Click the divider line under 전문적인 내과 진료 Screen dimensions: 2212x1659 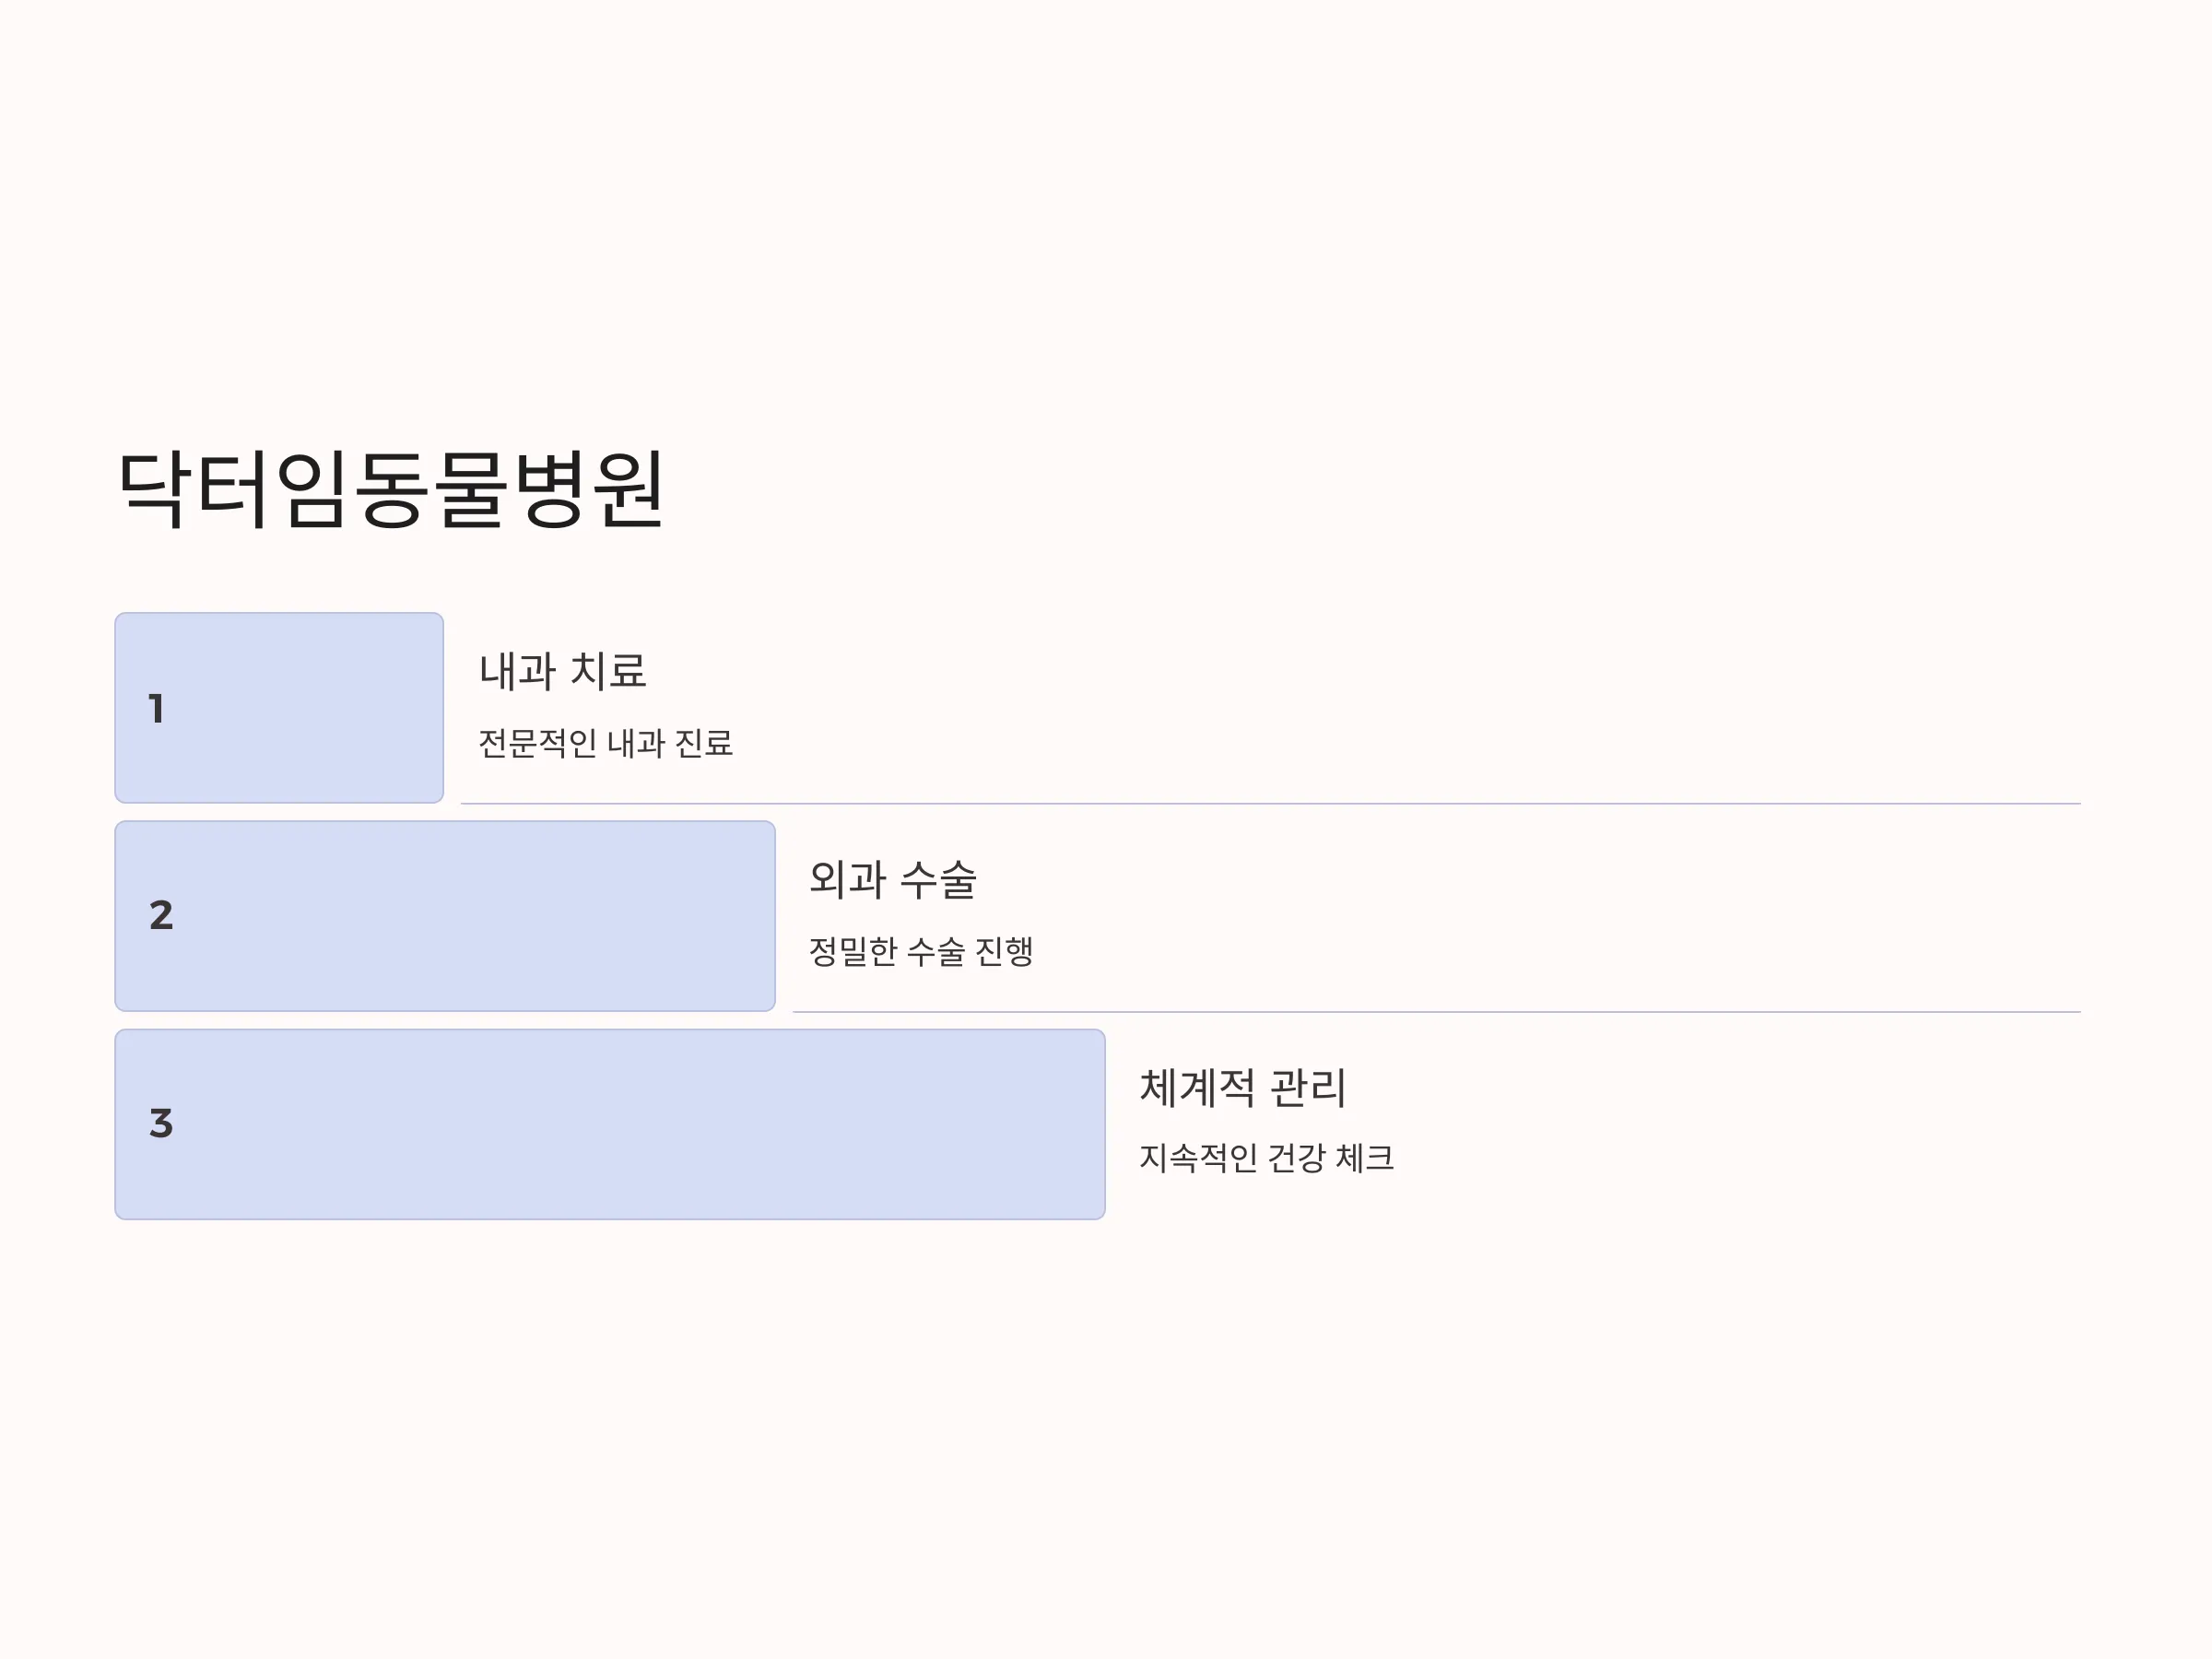coord(1270,803)
